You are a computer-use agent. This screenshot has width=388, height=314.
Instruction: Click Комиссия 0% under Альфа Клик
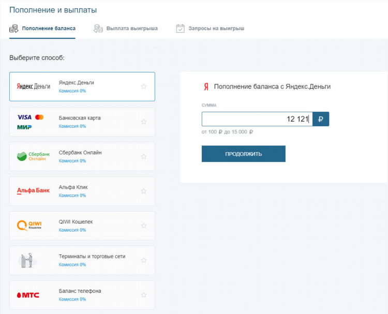72,196
